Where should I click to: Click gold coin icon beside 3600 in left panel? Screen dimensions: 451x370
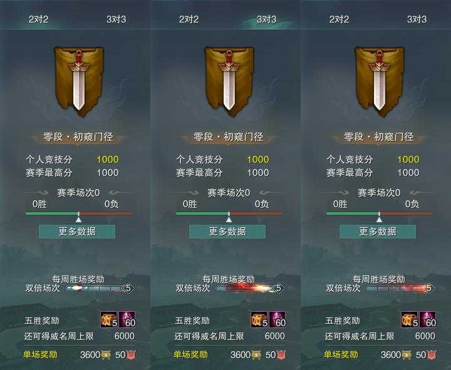pos(106,355)
